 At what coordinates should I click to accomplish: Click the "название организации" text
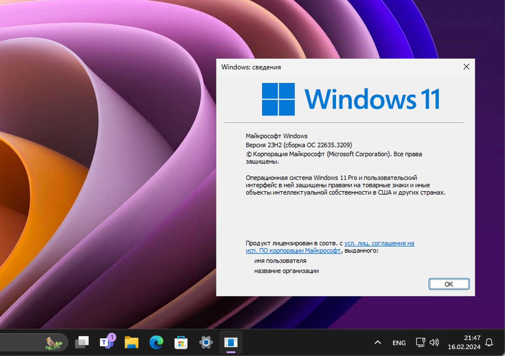[x=287, y=271]
